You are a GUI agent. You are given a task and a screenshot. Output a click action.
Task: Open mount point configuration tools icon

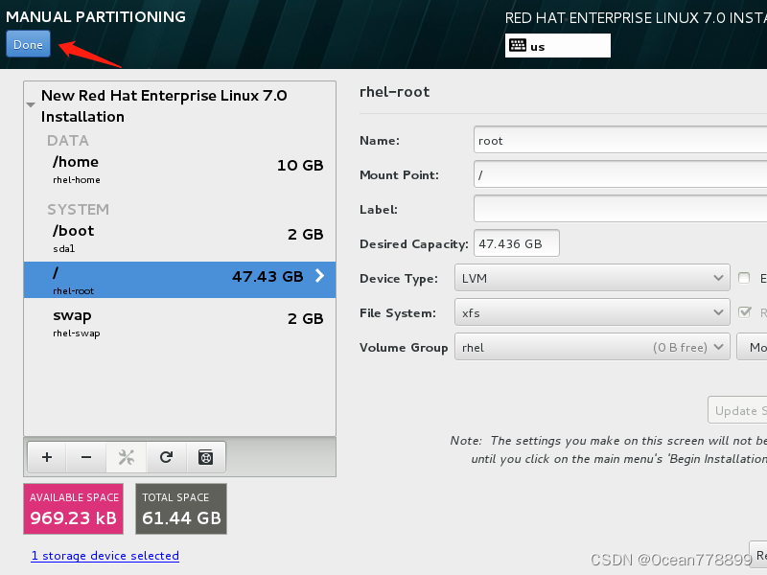point(127,457)
